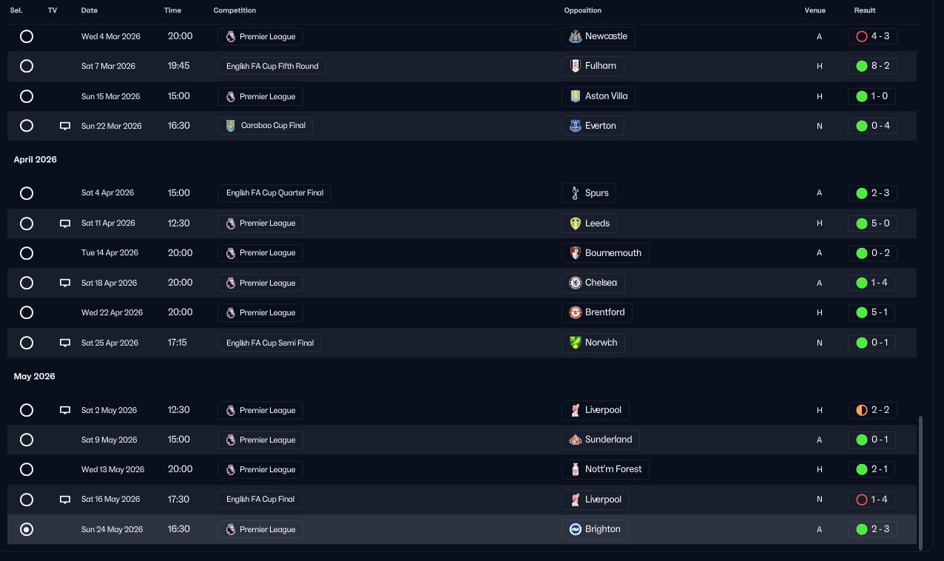Click the Aston Villa opposition button

[598, 96]
